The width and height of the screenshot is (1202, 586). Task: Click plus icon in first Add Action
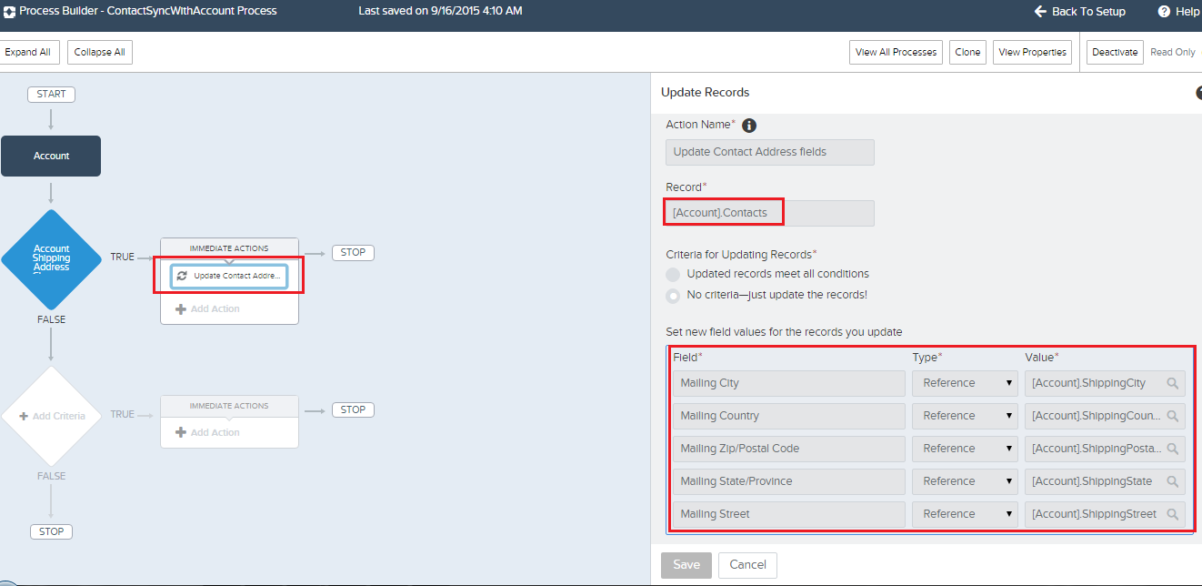[x=181, y=309]
